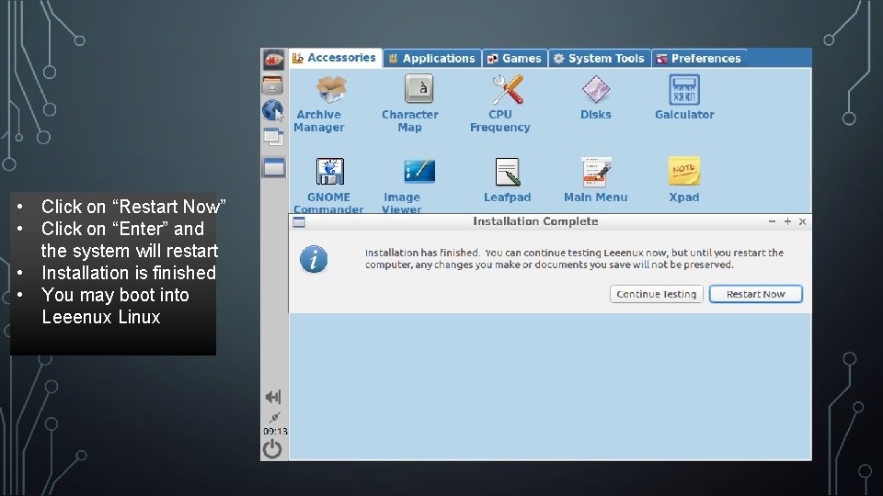Viewport: 883px width, 496px height.
Task: Close the Installation Complete dialog
Action: pyautogui.click(x=802, y=221)
